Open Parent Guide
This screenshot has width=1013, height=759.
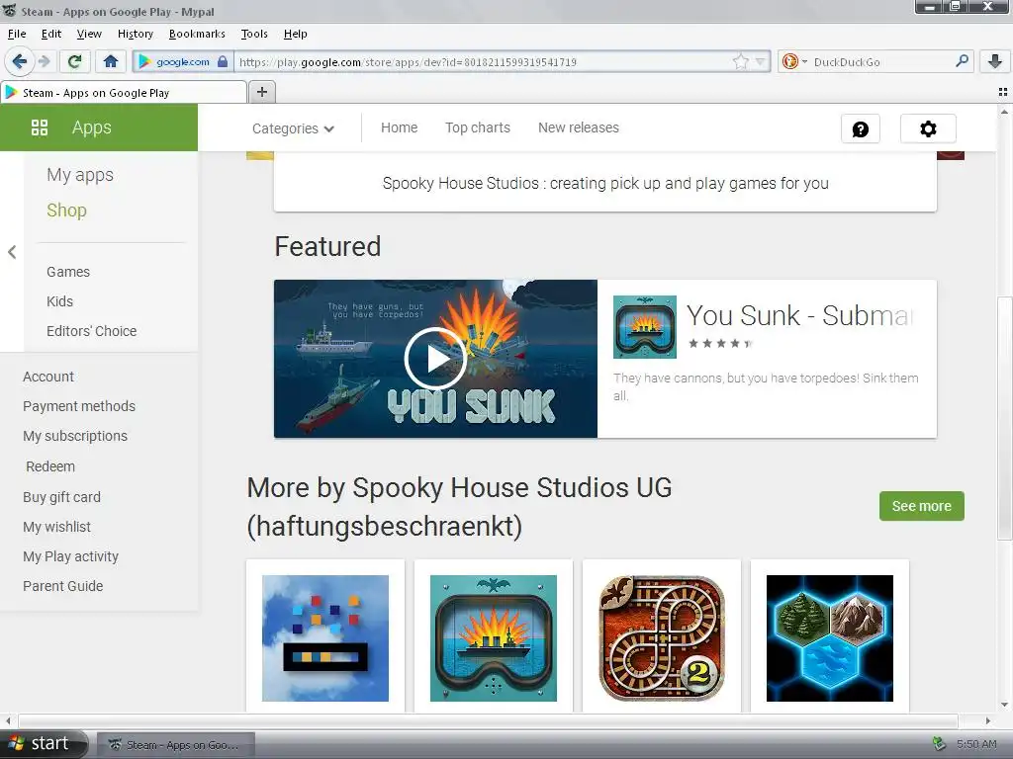click(62, 586)
